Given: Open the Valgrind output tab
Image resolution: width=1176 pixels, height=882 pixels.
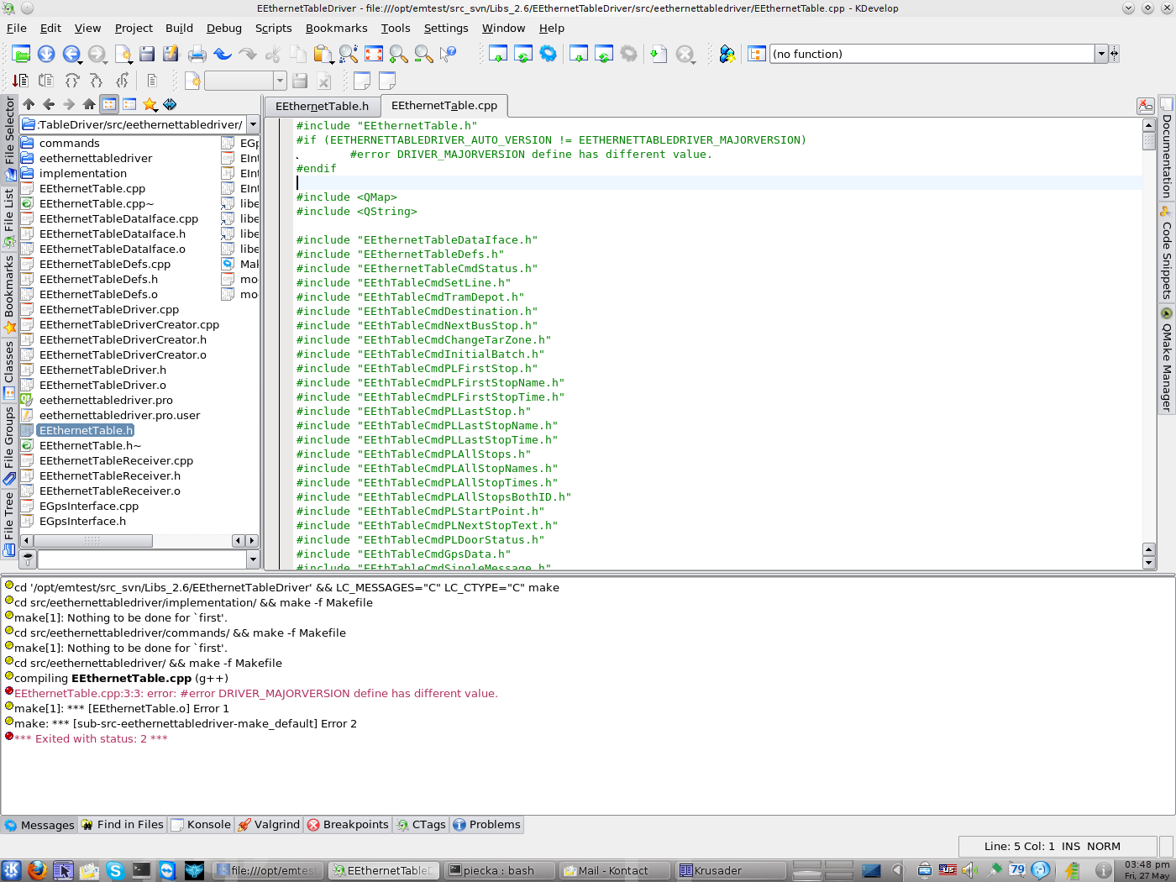Looking at the screenshot, I should [269, 825].
